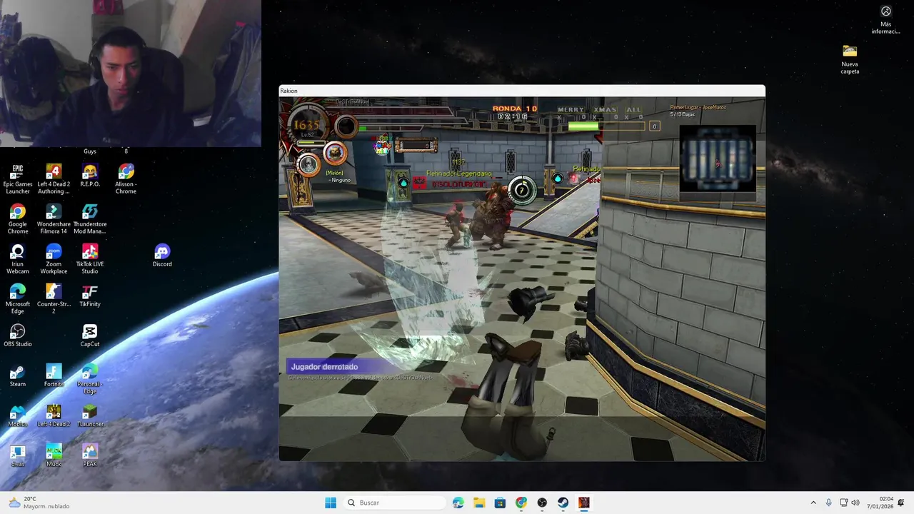Open Thunderstore Mod Manager shortcut
914x514 pixels.
pyautogui.click(x=90, y=219)
